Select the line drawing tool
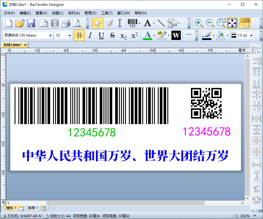Viewport: 263px width, 219px height. pos(161,23)
